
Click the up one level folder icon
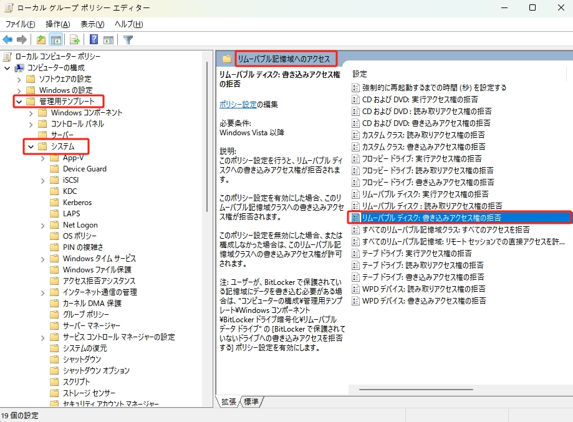[41, 39]
